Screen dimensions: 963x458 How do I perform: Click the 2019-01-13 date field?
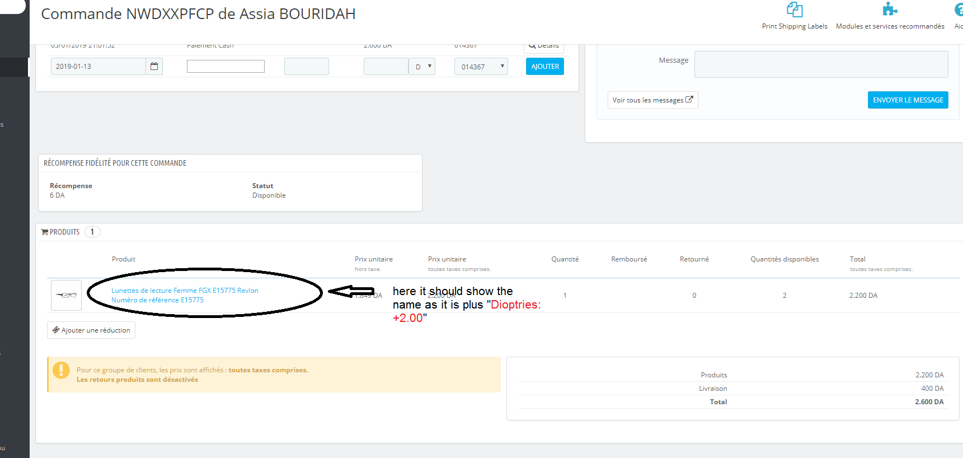point(98,66)
